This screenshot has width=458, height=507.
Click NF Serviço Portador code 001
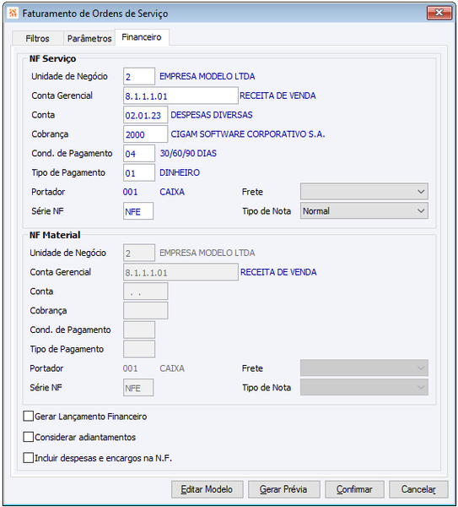pyautogui.click(x=131, y=192)
